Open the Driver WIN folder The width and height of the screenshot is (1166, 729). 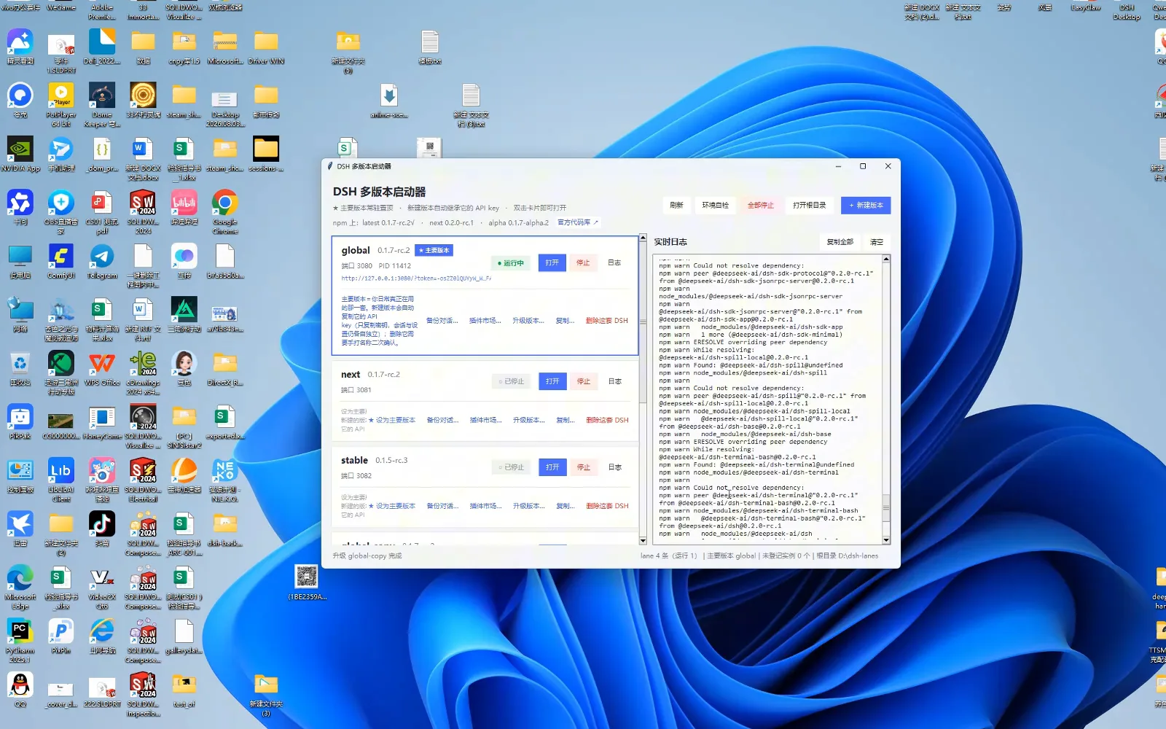[x=266, y=47]
